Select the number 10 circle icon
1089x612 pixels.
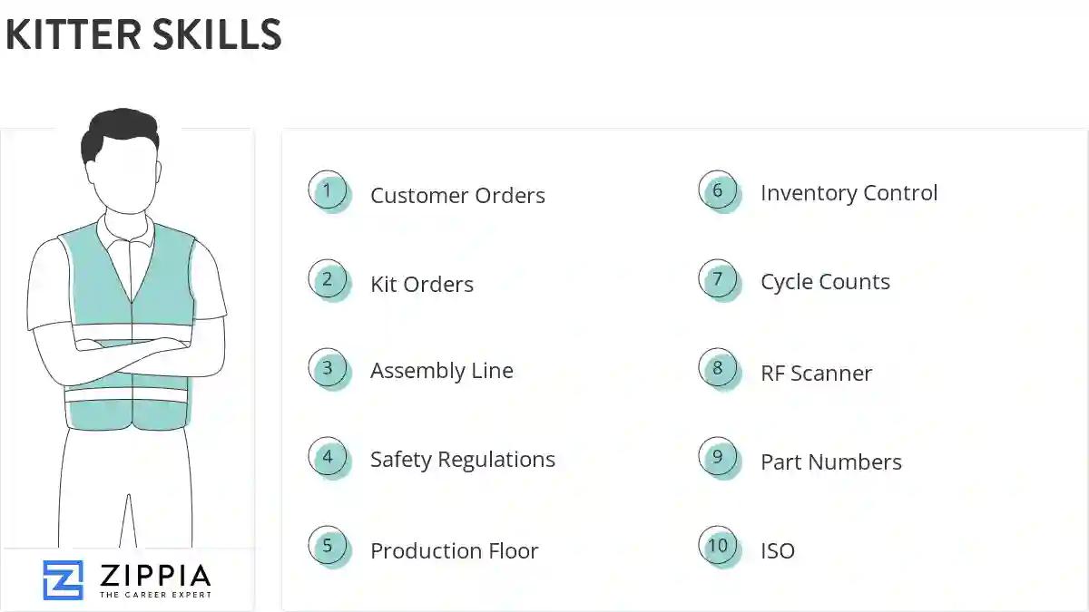718,546
